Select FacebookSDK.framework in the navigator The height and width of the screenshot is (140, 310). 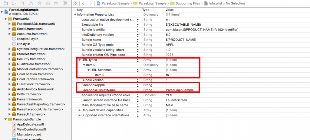point(36,24)
